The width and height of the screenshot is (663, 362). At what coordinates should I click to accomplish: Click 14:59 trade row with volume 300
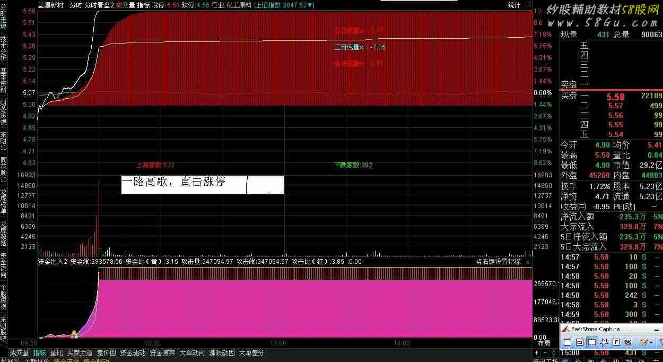pos(611,314)
